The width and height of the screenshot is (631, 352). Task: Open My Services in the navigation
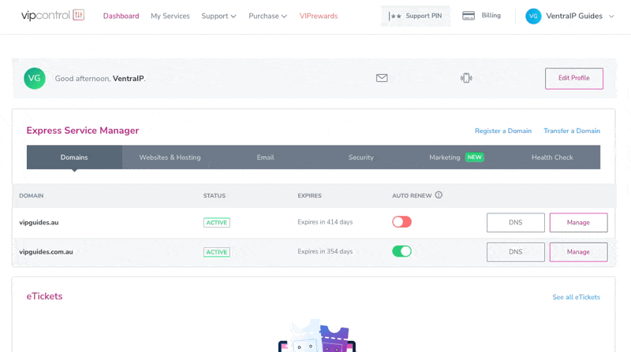coord(170,16)
